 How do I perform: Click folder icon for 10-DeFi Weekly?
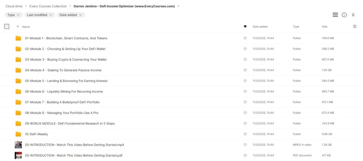click(18, 134)
